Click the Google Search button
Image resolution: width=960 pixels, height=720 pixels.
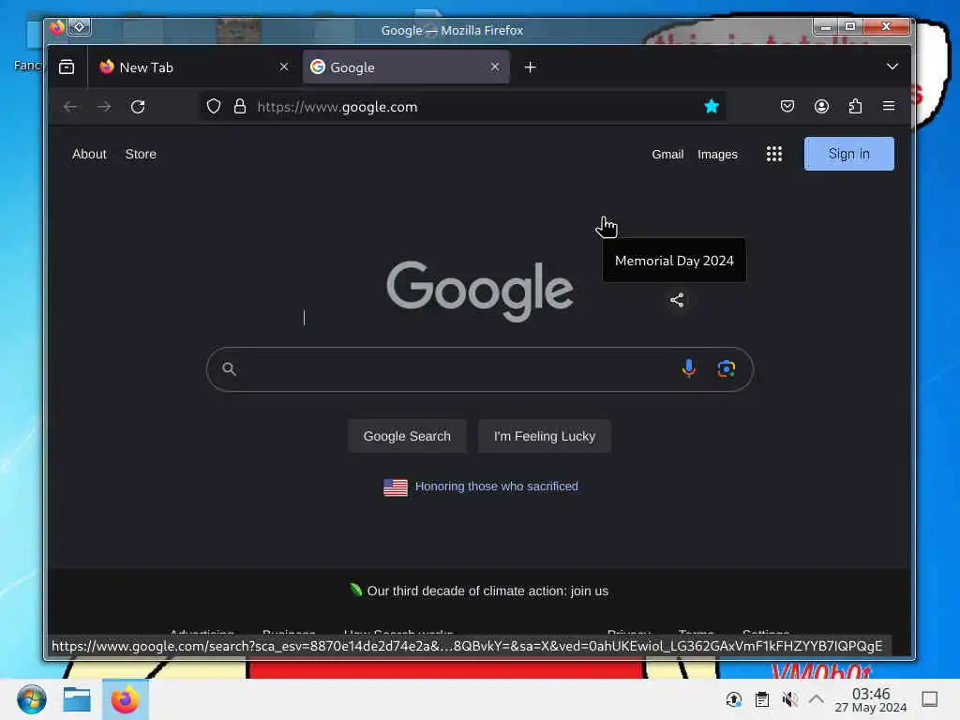tap(407, 436)
